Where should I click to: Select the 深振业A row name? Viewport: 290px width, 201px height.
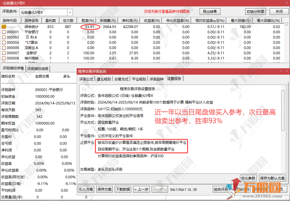coord(32,48)
